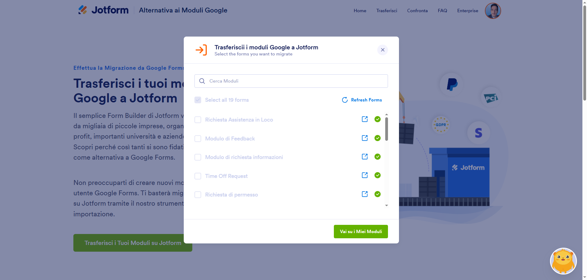The height and width of the screenshot is (280, 587).
Task: Click green check icon for Modulo di Feedback
Action: click(x=378, y=138)
